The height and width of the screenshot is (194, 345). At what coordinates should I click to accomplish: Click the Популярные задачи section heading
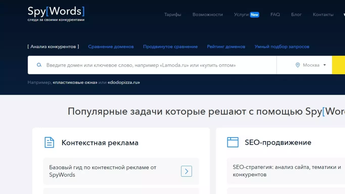tap(206, 111)
